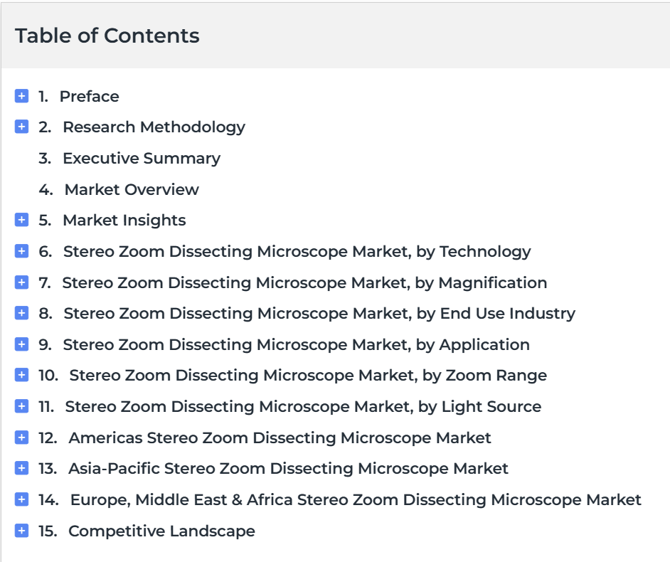670x562 pixels.
Task: Select the Market Insights chapter title
Action: tap(124, 220)
